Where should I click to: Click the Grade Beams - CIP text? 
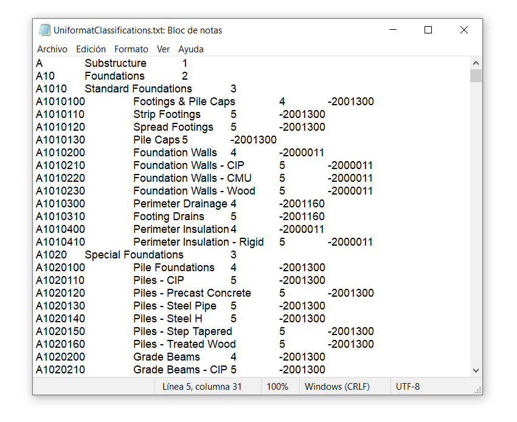[180, 370]
